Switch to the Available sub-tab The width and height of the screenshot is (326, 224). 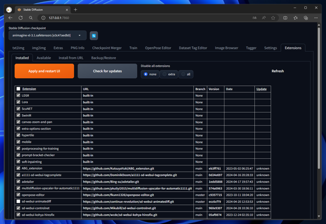tap(43, 58)
